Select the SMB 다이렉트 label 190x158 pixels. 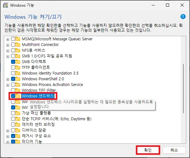tap(34, 62)
